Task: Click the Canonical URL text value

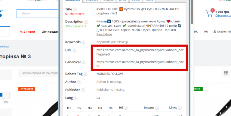Action: pyautogui.click(x=140, y=64)
